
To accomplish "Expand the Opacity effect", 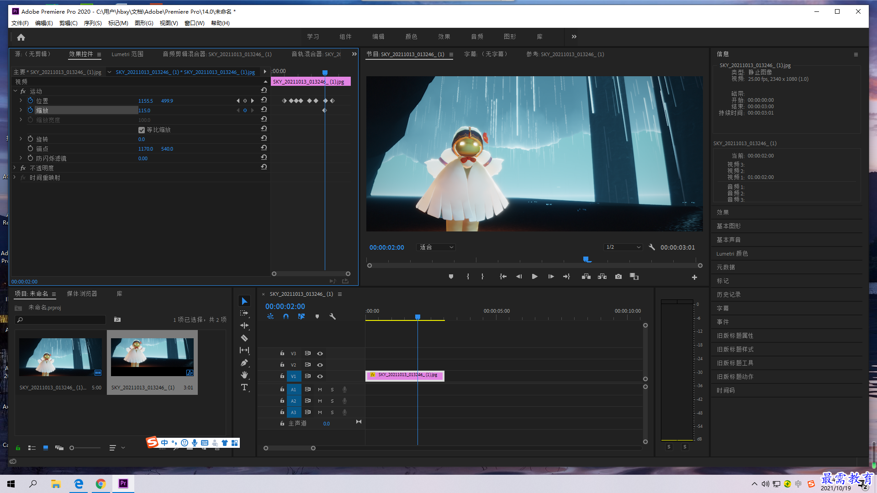I will tap(15, 168).
